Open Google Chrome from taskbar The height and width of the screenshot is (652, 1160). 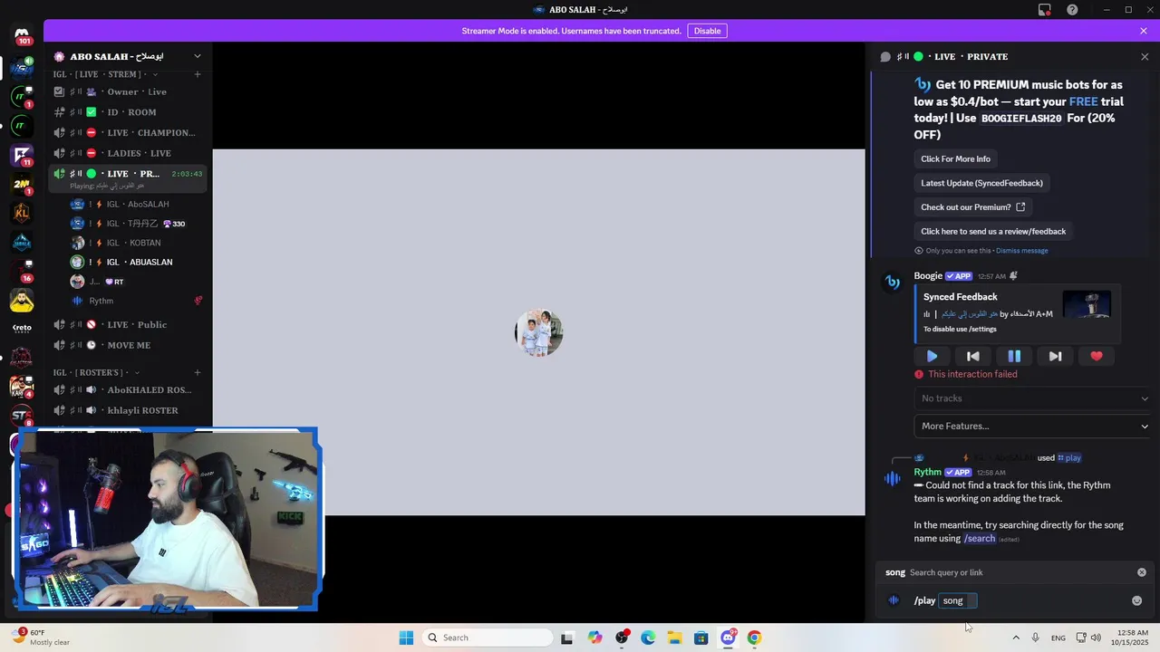(x=754, y=638)
